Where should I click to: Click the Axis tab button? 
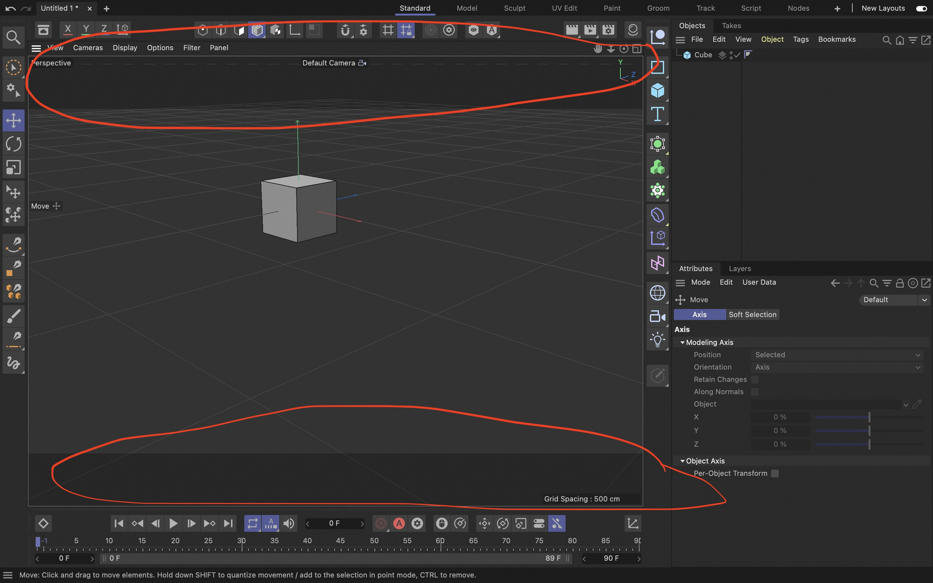coord(700,314)
